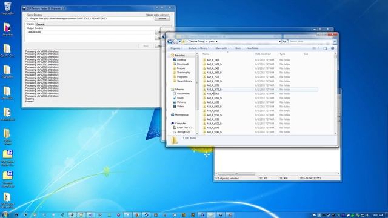The height and width of the screenshot is (218, 388).
Task: Select Pictures library
Action: (181, 102)
